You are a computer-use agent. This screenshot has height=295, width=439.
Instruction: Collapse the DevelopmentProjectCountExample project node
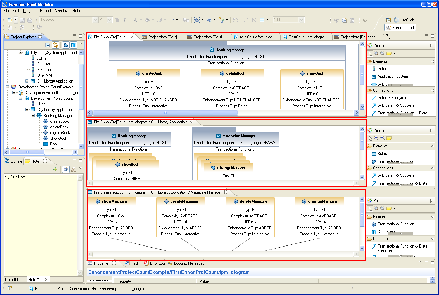8,87
